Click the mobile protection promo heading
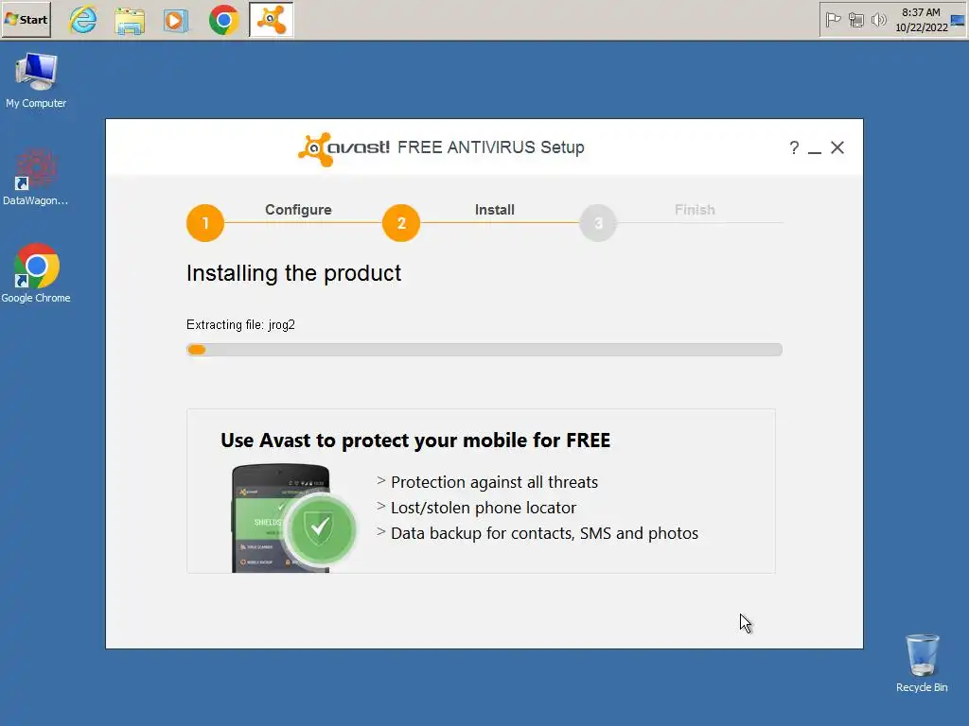The image size is (969, 726). click(415, 441)
